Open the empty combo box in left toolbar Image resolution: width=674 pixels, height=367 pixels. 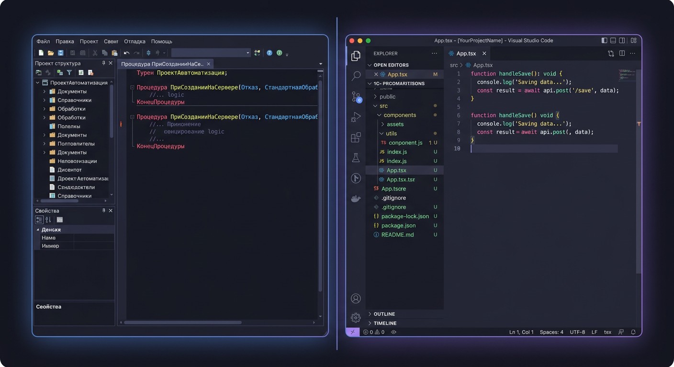(211, 53)
